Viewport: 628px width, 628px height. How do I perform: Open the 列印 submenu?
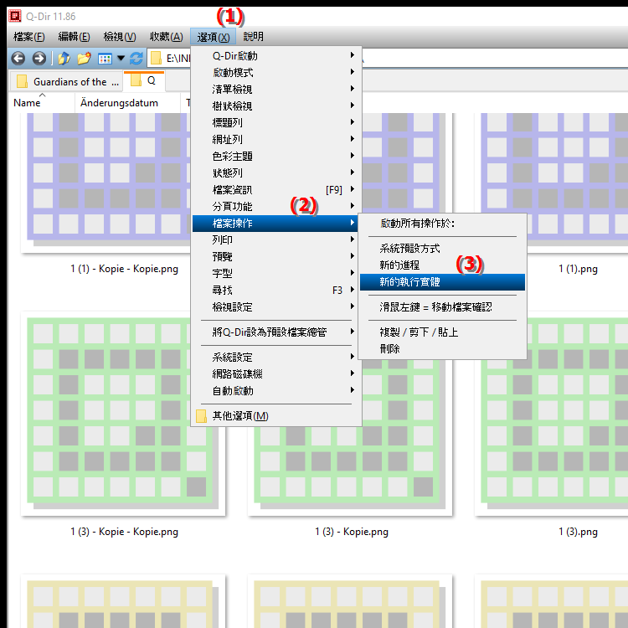click(277, 240)
